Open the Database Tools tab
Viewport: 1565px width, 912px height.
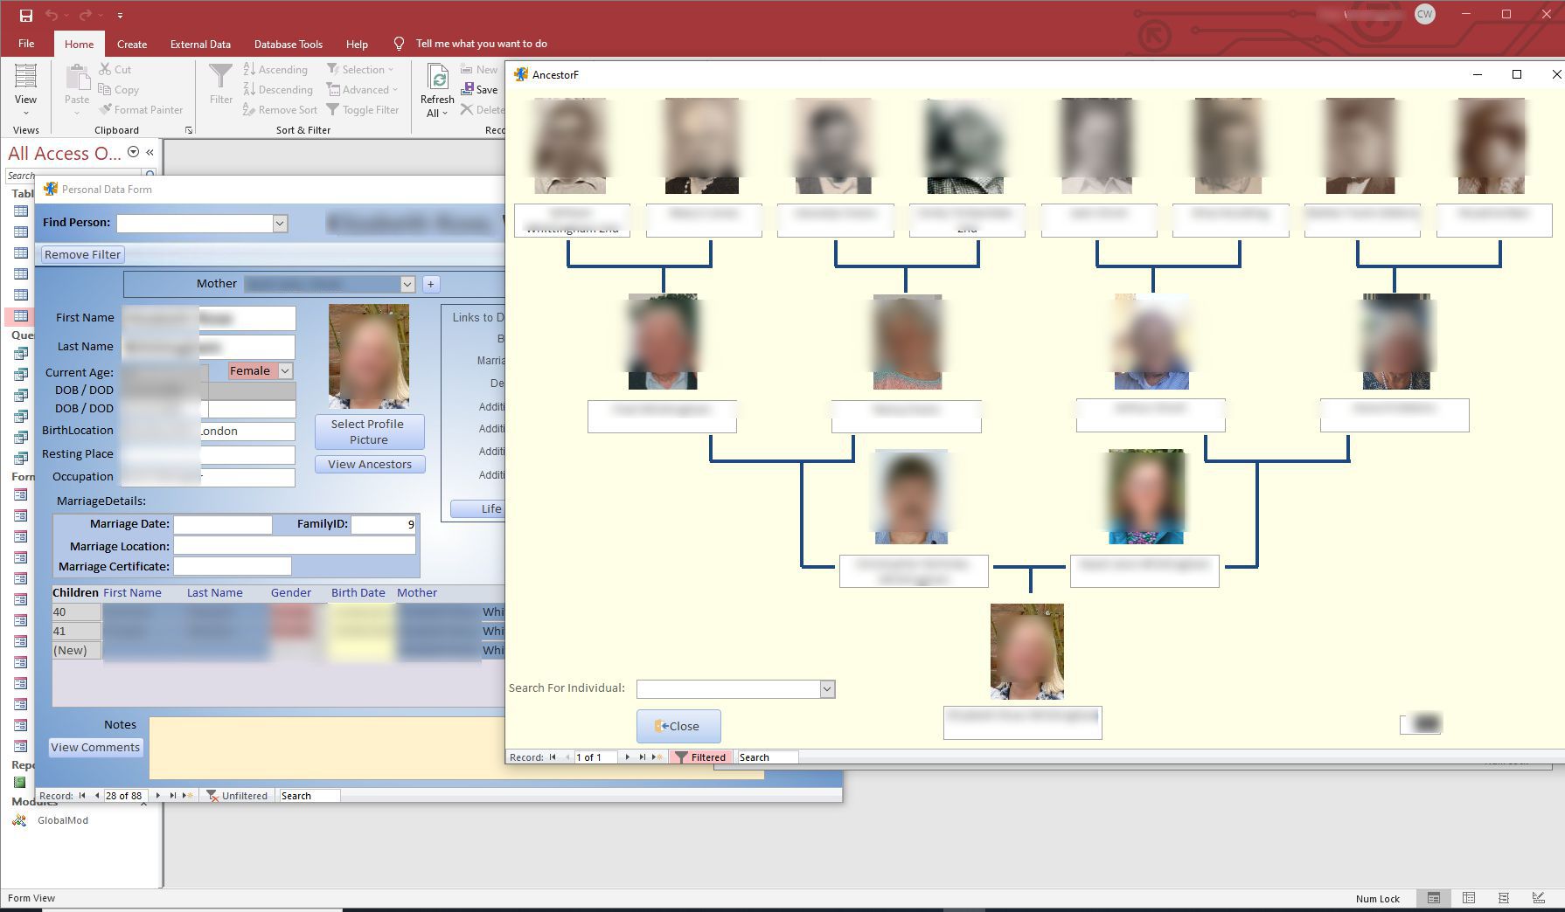288,44
